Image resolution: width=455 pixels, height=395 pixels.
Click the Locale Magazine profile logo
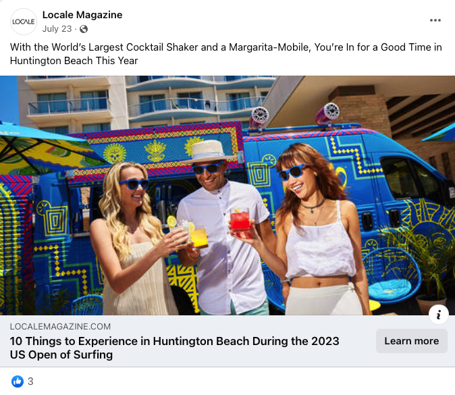click(24, 22)
